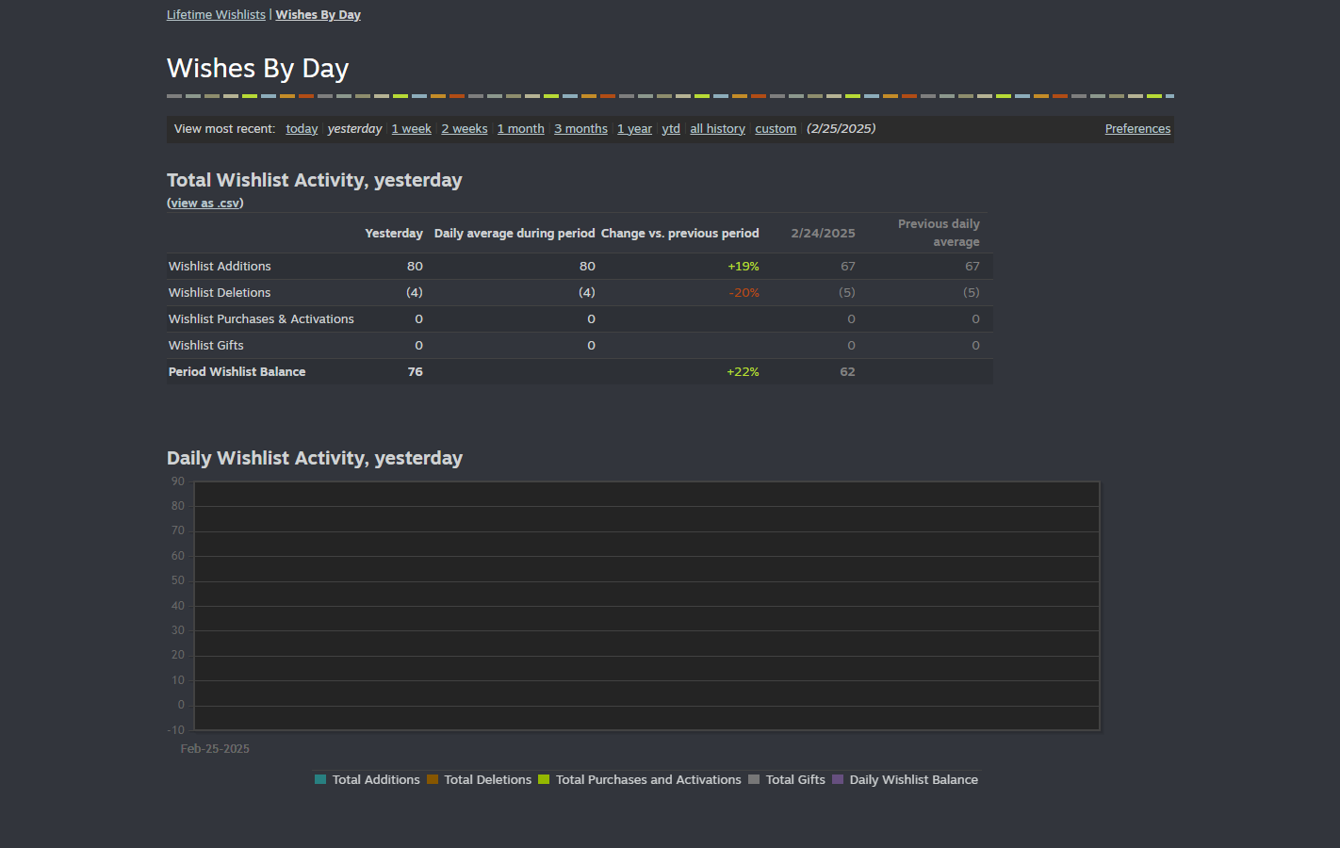The width and height of the screenshot is (1340, 848).
Task: Click the Daily Wishlist Activity, yesterday heading
Action: pyautogui.click(x=315, y=459)
